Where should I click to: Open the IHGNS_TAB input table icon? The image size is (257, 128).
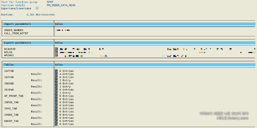[56, 115]
